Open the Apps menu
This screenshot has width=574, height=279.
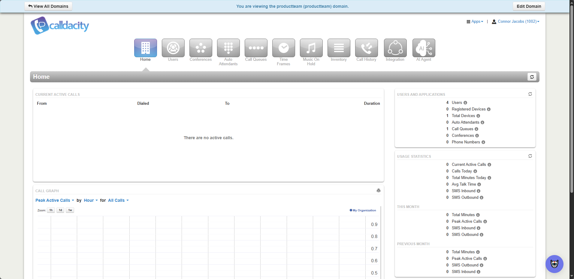[x=475, y=22]
